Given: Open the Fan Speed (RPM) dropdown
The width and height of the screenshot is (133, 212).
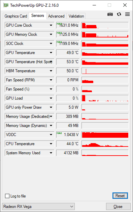Looking at the screenshot, I should [51, 80].
